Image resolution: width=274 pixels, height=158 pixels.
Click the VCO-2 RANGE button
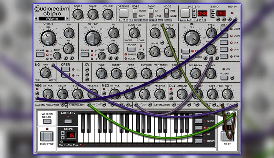point(85,55)
